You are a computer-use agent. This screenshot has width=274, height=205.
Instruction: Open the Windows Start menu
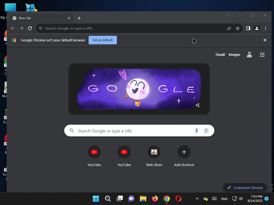point(96,199)
